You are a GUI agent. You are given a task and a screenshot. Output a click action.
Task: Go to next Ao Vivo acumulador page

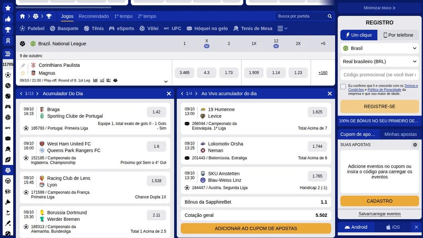pyautogui.click(x=196, y=93)
